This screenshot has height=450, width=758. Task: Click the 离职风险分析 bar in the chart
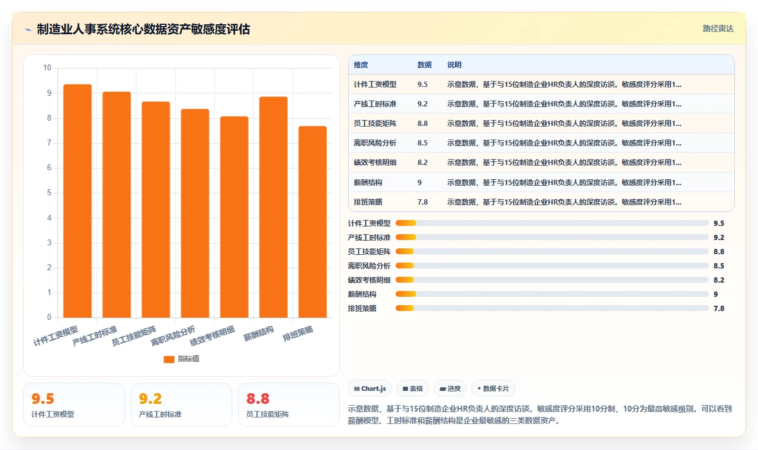(195, 213)
